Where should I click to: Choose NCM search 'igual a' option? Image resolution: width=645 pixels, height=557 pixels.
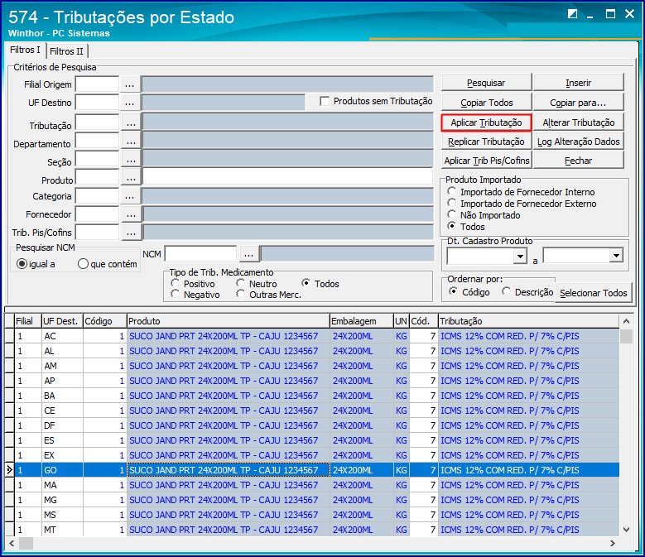pyautogui.click(x=22, y=263)
